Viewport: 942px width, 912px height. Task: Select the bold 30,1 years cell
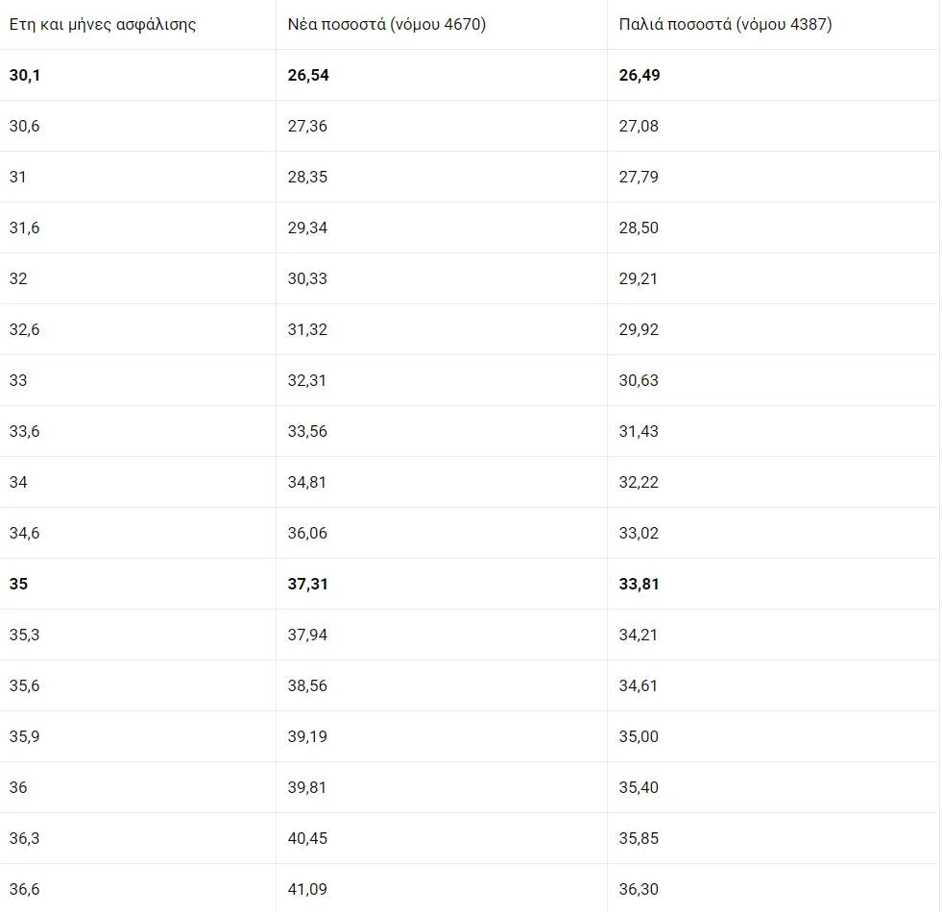[x=25, y=75]
